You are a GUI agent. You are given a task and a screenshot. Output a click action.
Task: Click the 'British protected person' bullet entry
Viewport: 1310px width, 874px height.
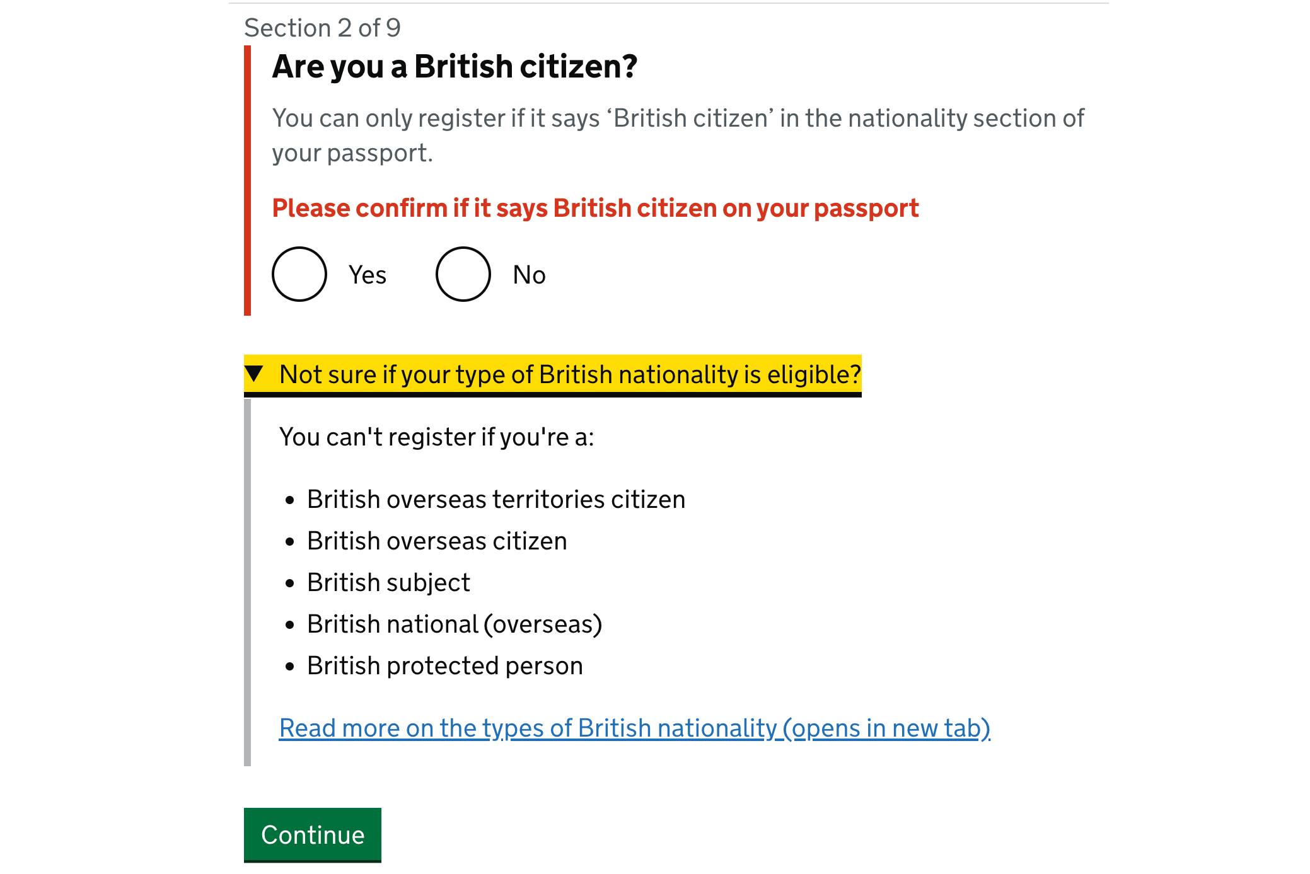[444, 665]
